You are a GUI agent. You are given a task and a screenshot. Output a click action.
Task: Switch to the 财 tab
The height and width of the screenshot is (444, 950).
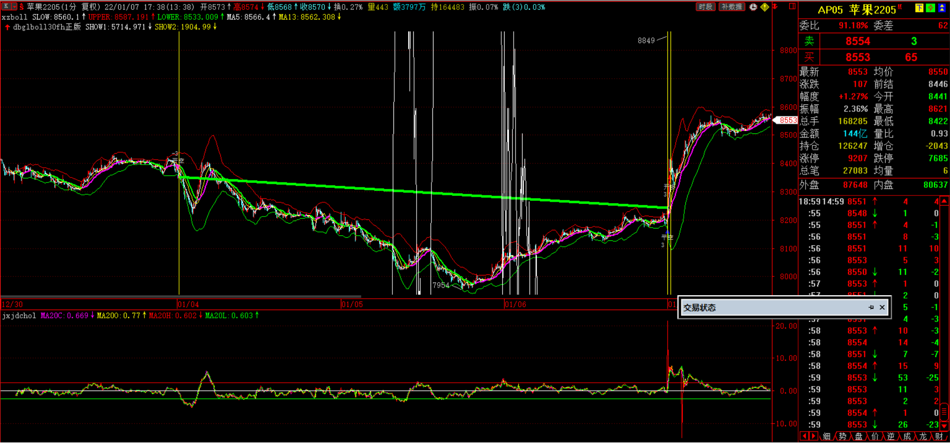[x=939, y=437]
